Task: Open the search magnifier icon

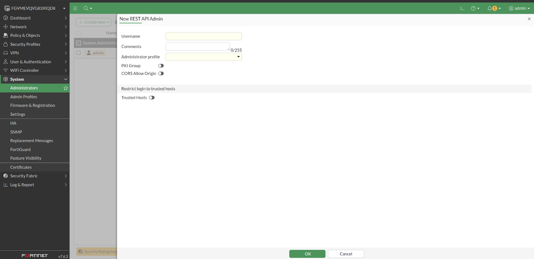Action: click(x=86, y=8)
